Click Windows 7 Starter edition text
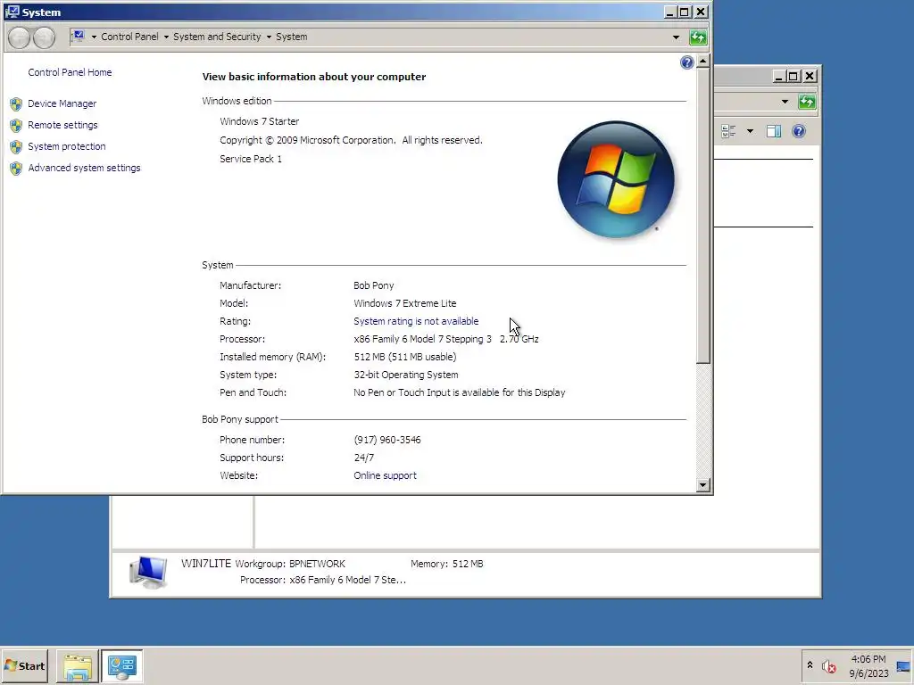The image size is (914, 685). pyautogui.click(x=260, y=121)
